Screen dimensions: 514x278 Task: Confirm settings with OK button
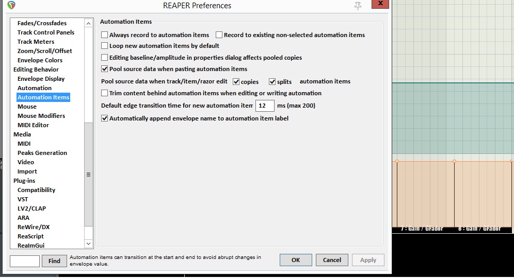click(x=296, y=259)
